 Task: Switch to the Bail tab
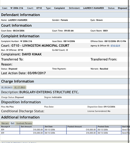coord(13,123)
